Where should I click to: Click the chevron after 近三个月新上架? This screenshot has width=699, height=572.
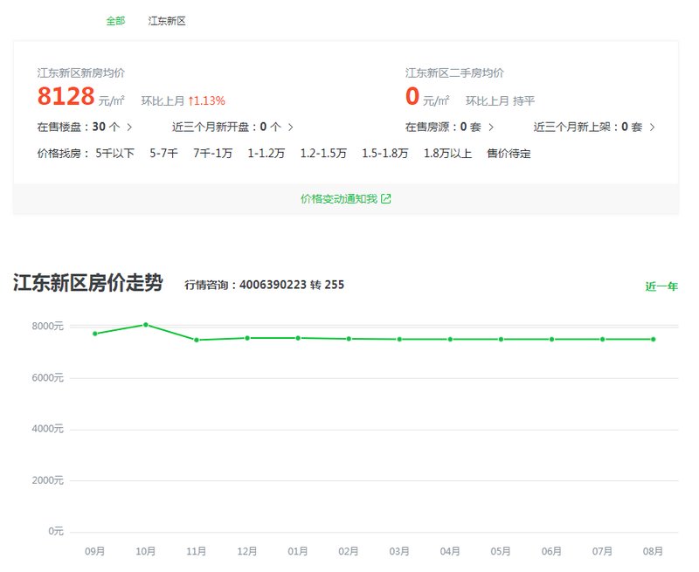pyautogui.click(x=652, y=127)
